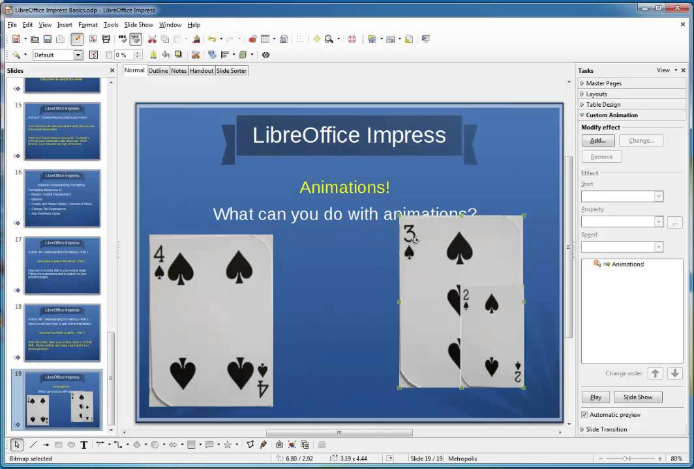Open the File menu
The height and width of the screenshot is (469, 694).
coord(12,25)
